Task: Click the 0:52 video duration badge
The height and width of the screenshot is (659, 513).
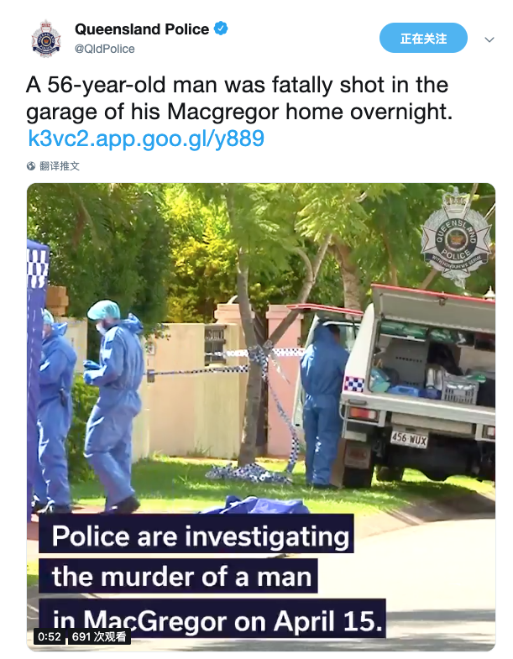Action: click(50, 636)
